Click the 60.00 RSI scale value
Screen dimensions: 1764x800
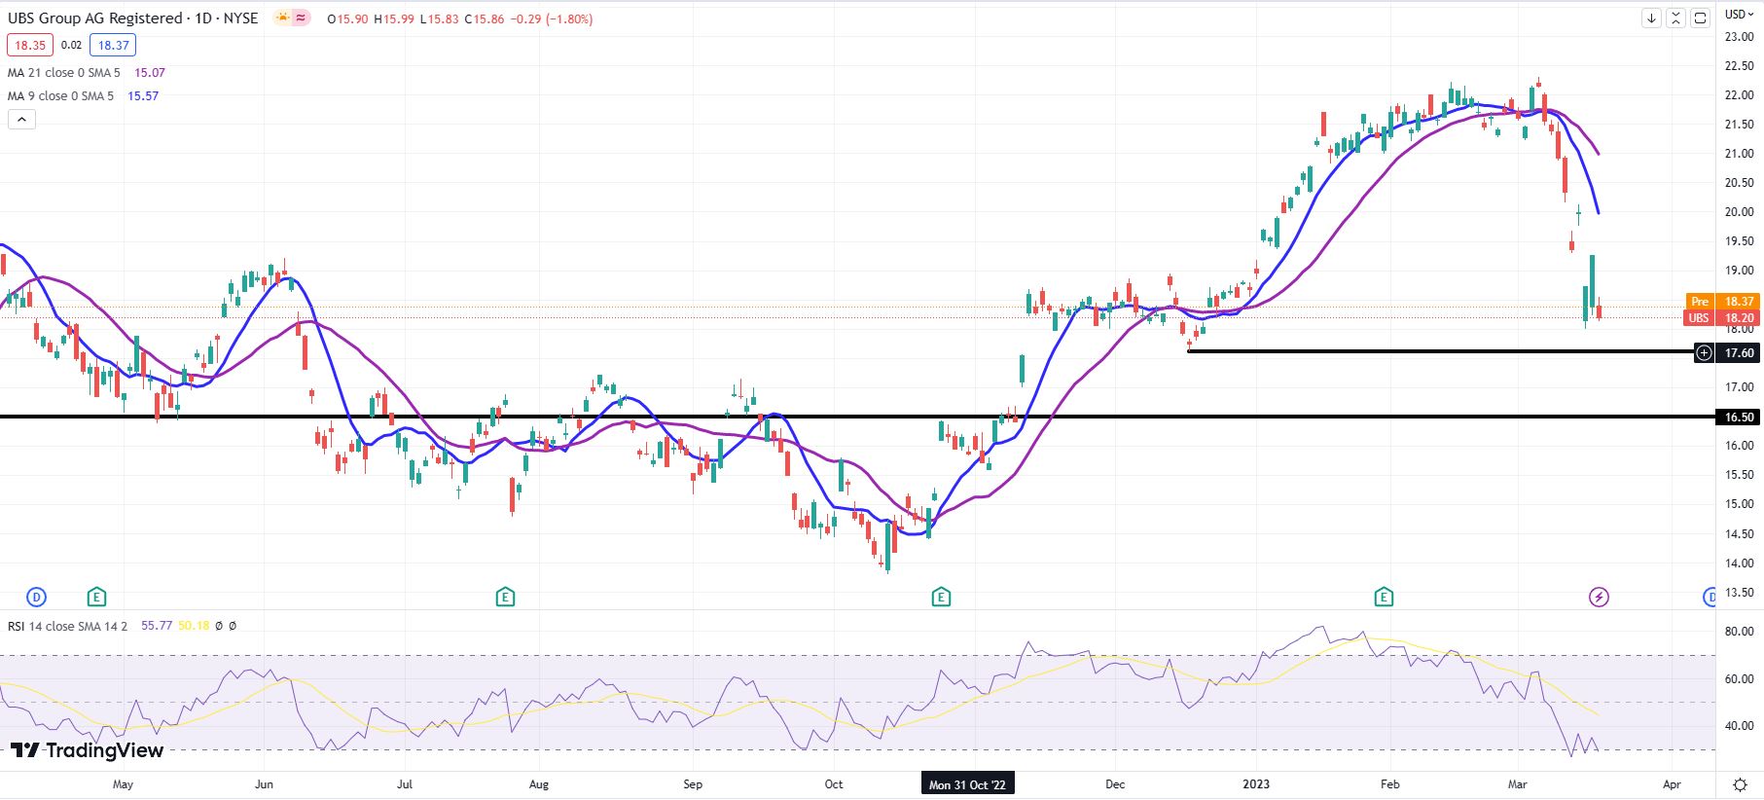click(x=1739, y=679)
